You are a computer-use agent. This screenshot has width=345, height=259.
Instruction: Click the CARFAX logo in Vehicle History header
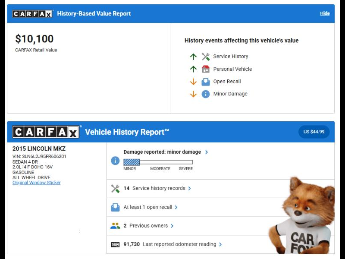[x=46, y=132]
